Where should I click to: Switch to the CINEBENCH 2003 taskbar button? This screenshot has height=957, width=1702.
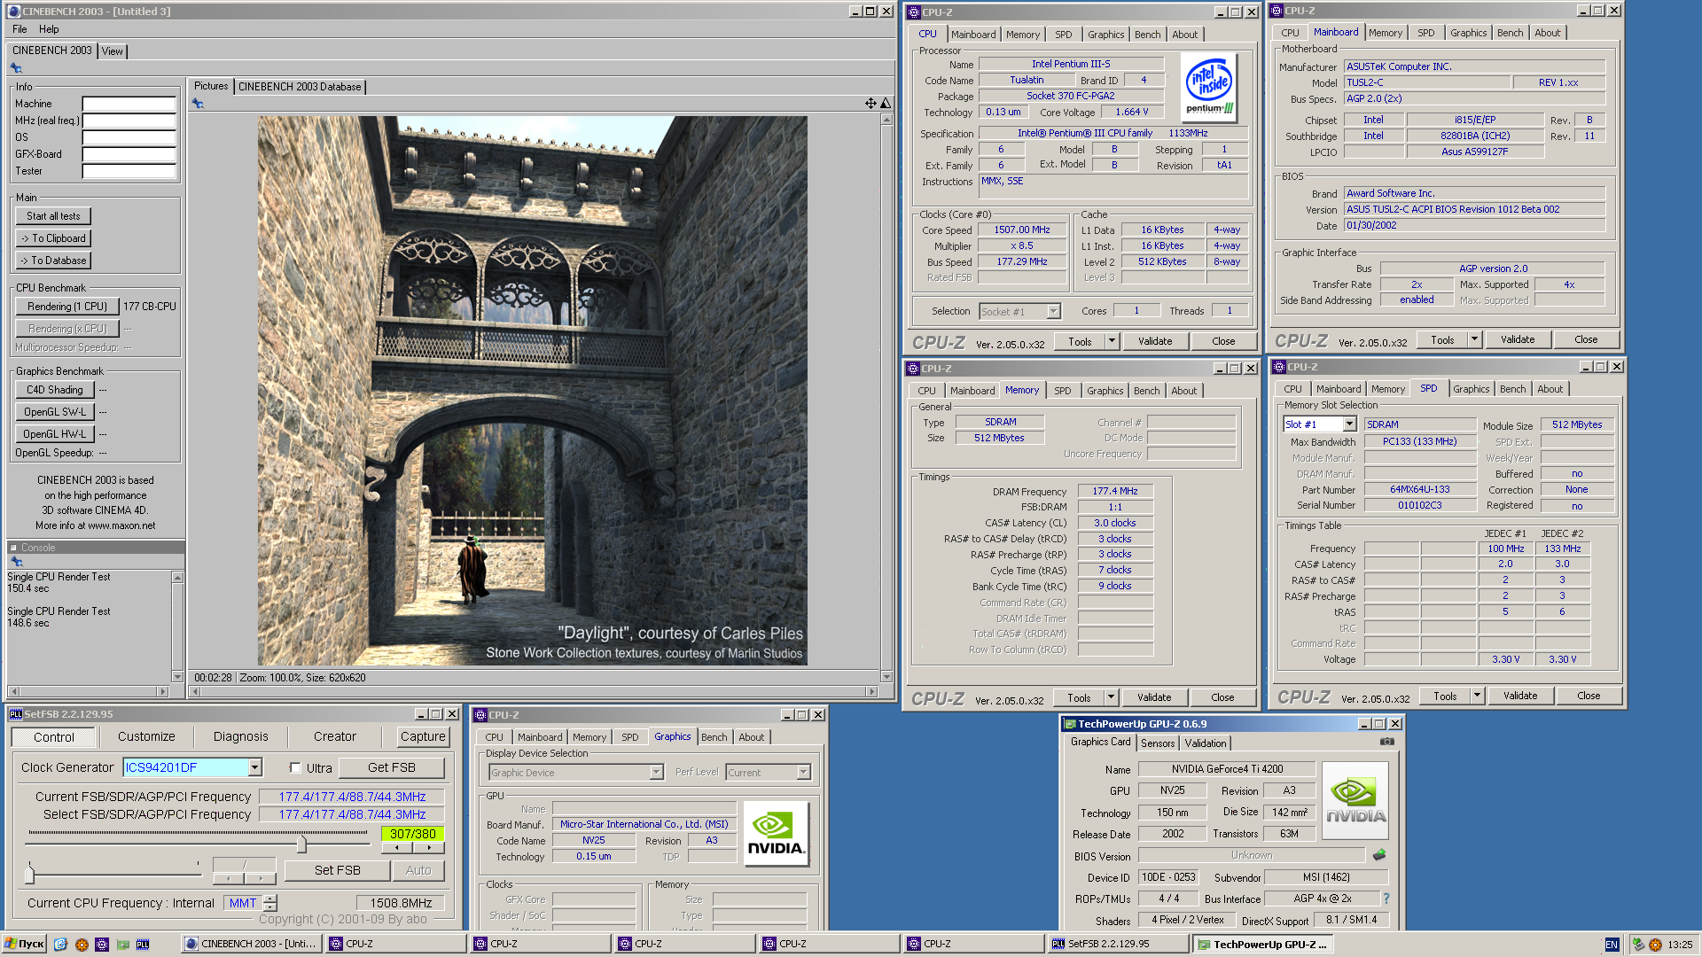pyautogui.click(x=251, y=945)
